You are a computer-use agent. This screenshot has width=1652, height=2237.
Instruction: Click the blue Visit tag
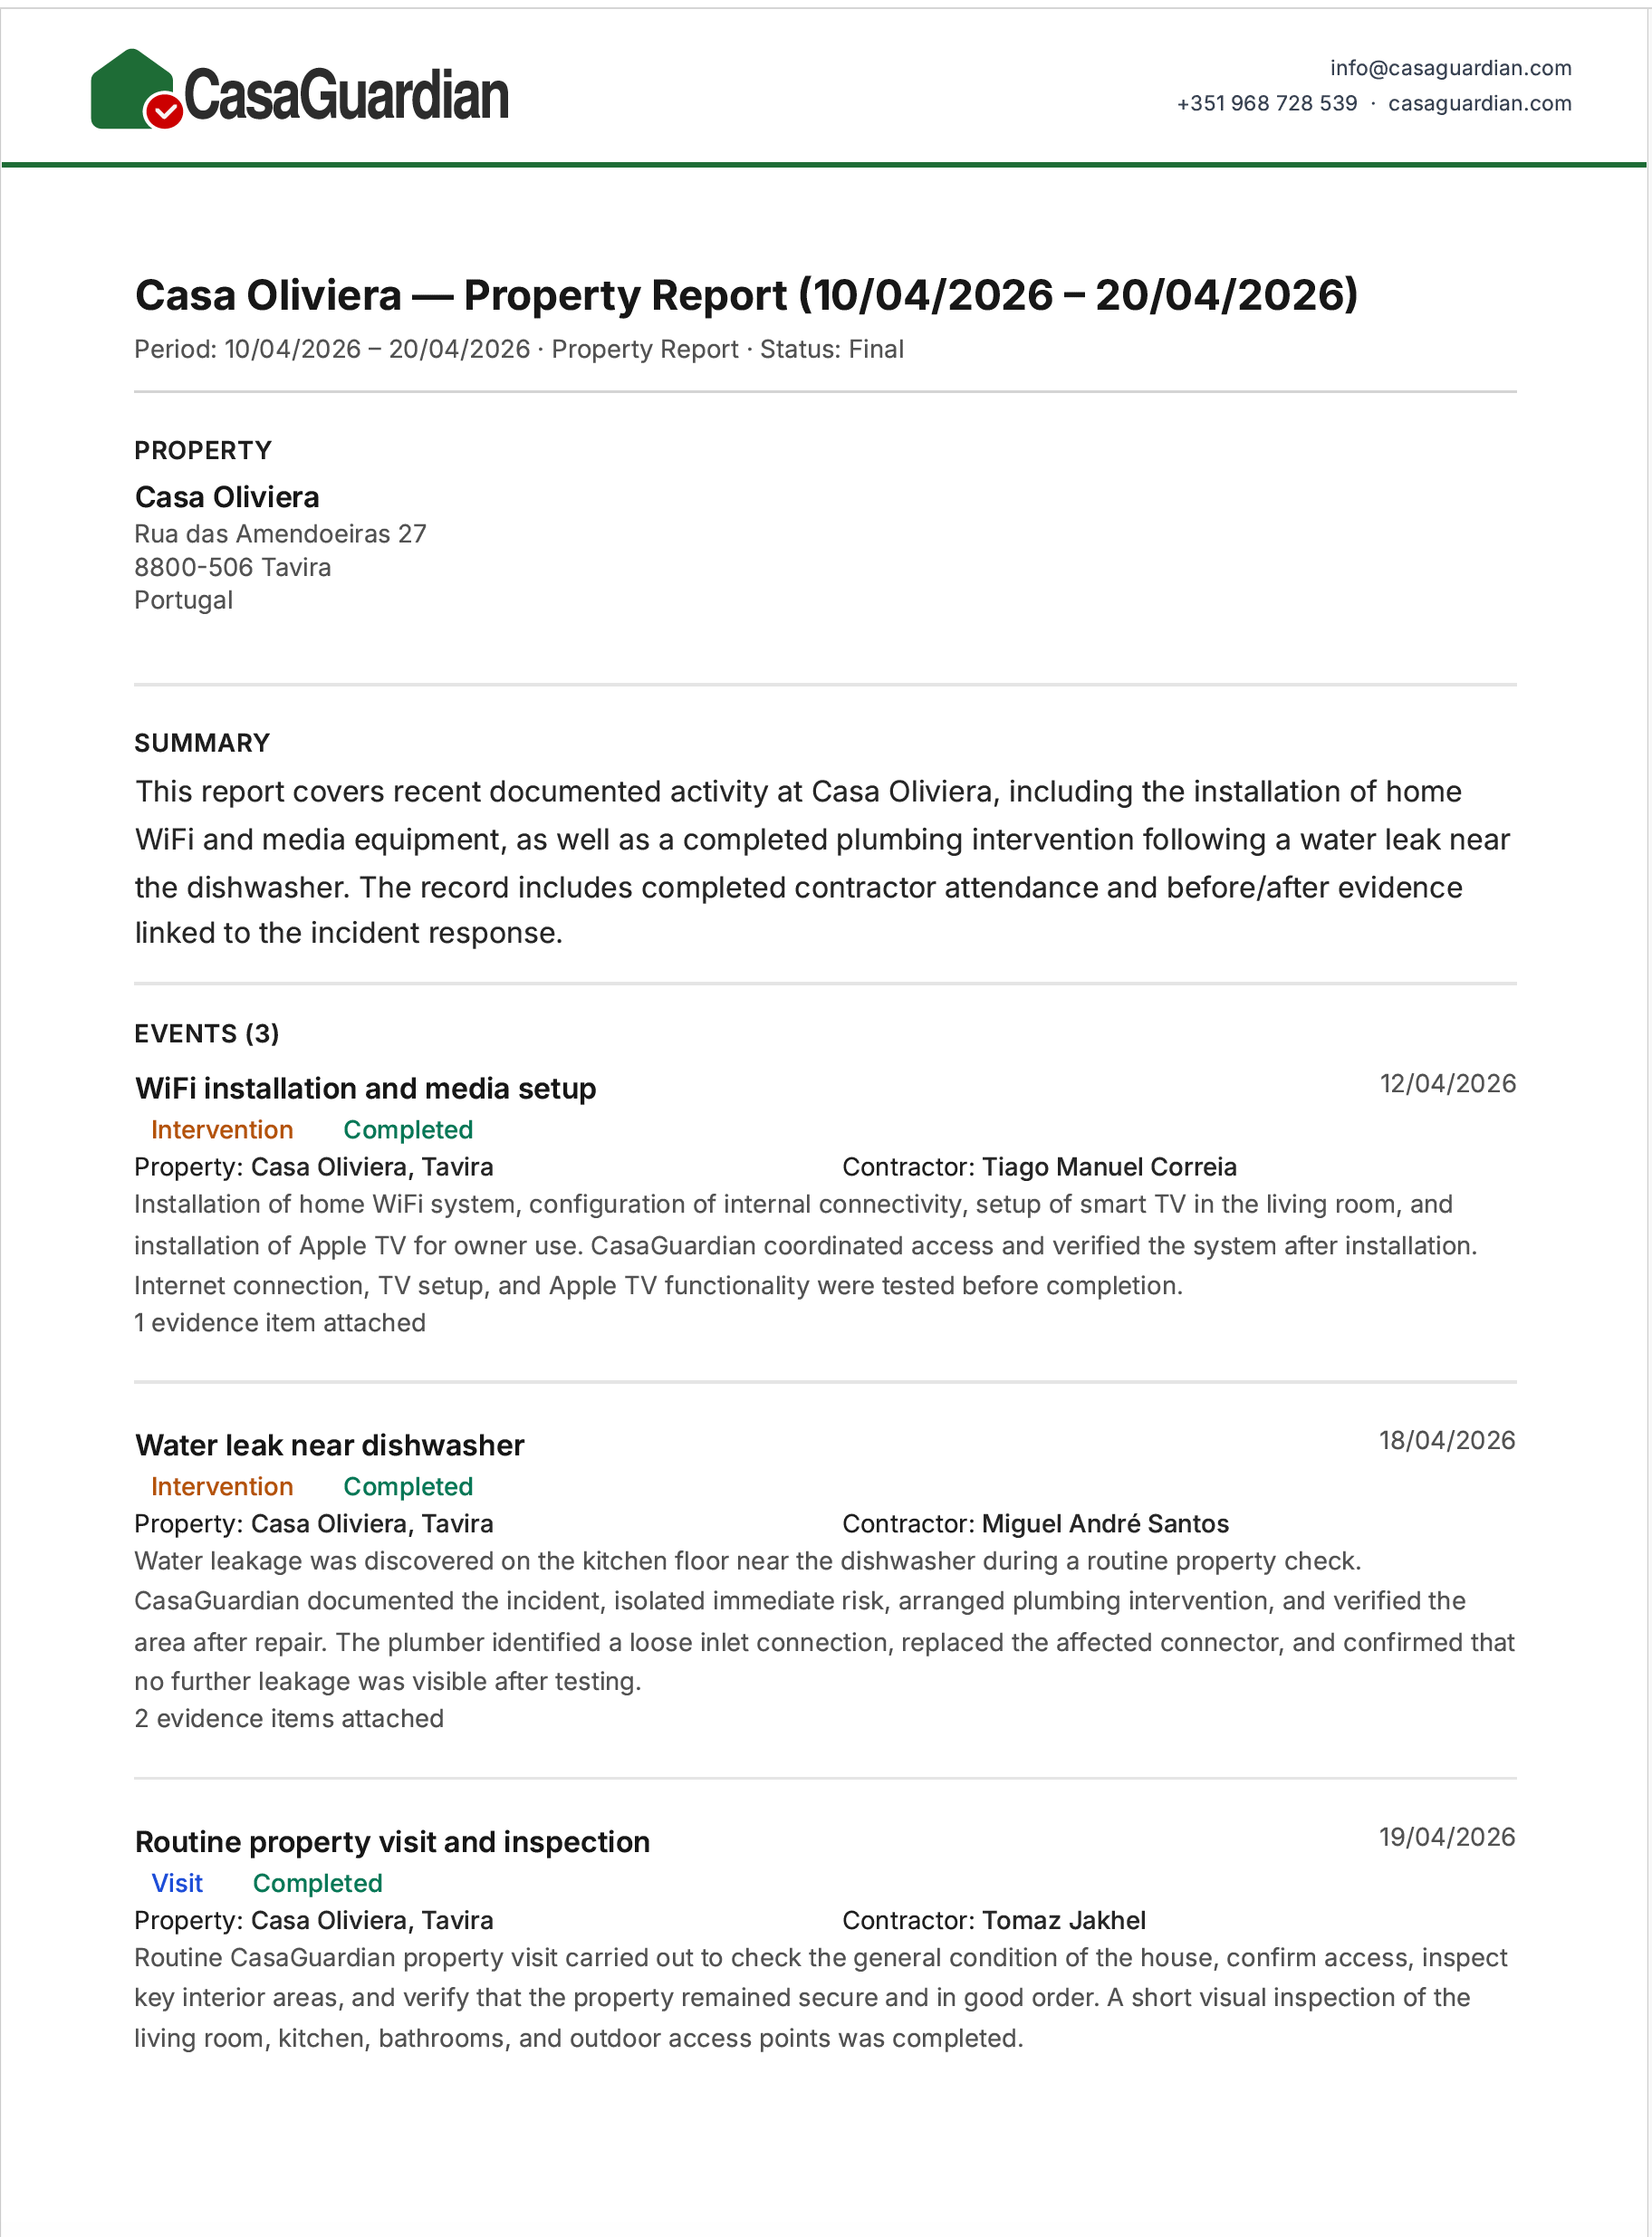pos(177,1883)
